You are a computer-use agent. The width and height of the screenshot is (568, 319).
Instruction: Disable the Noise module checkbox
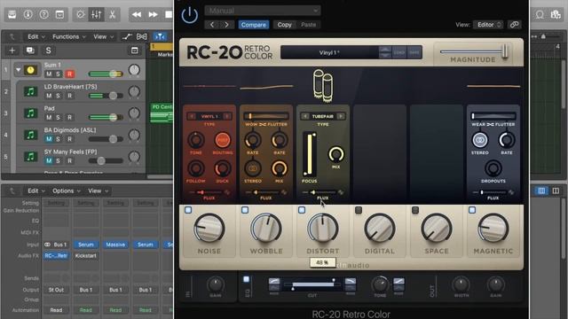pyautogui.click(x=188, y=210)
